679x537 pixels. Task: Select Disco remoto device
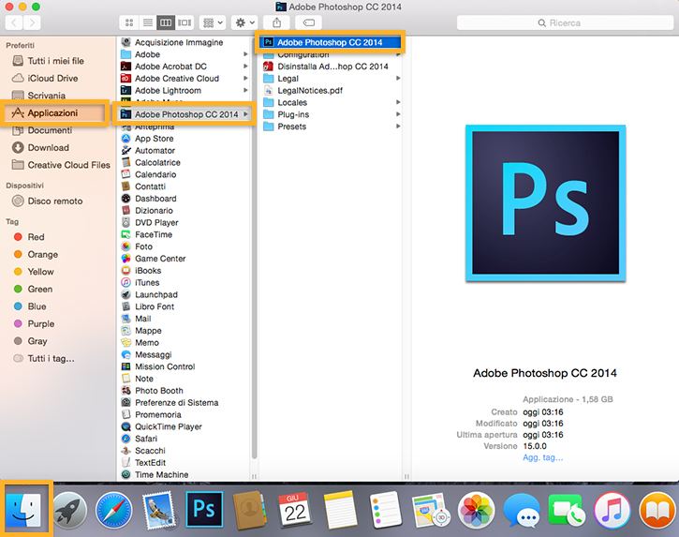(x=55, y=201)
